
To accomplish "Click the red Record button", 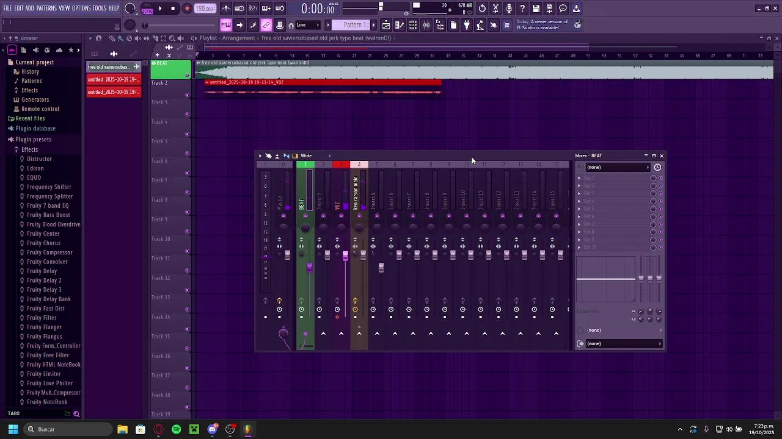I will click(x=187, y=9).
